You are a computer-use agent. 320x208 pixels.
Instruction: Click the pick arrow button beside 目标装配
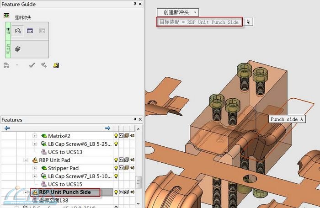tap(248, 21)
